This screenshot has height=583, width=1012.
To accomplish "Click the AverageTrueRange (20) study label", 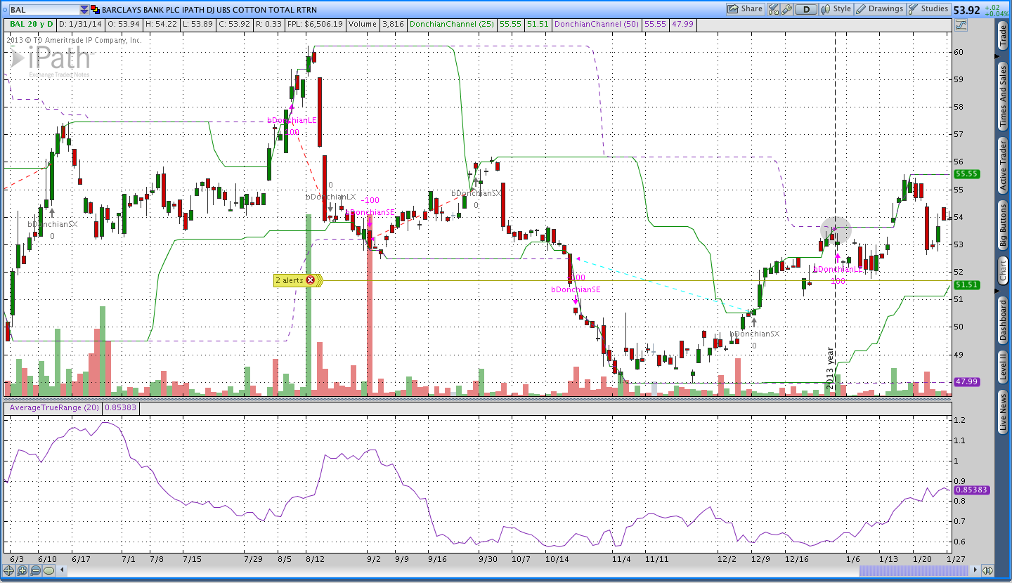I will point(53,407).
